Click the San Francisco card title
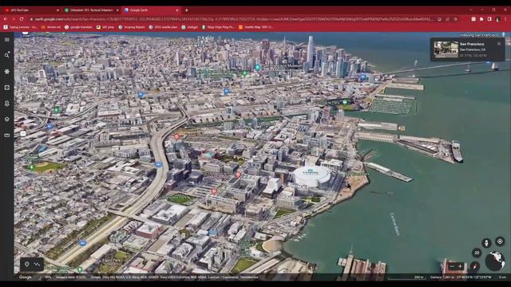The image size is (511, 287). click(472, 44)
